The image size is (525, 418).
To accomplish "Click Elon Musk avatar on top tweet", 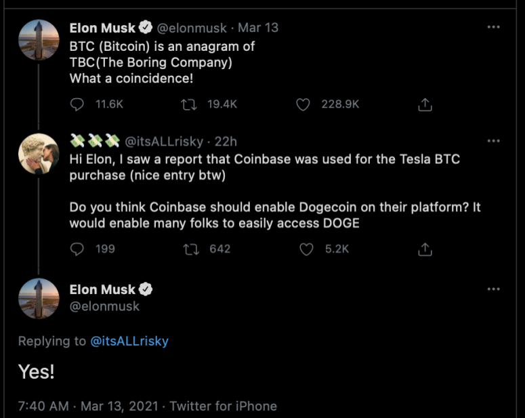I will pos(38,40).
